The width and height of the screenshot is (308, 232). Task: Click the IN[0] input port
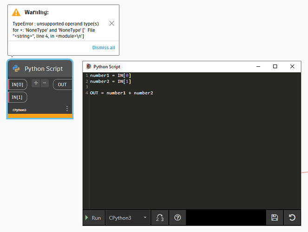click(18, 84)
